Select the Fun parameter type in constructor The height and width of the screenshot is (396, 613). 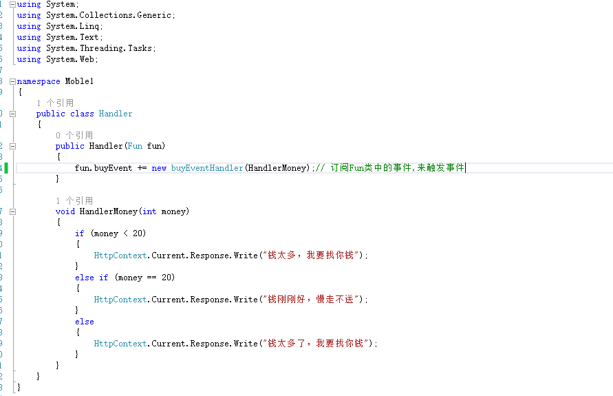click(x=136, y=146)
